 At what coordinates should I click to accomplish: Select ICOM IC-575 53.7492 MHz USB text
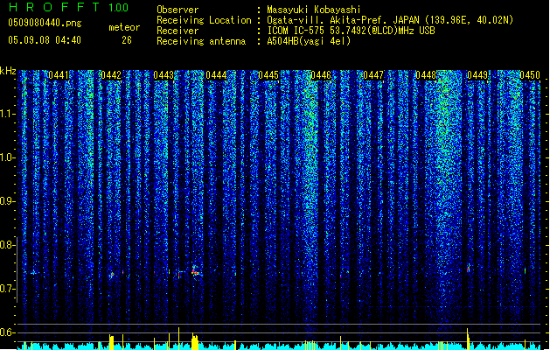(351, 31)
